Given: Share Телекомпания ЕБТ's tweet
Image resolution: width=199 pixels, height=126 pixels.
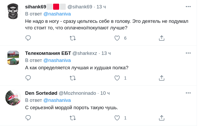Looking at the screenshot, I should coord(162,78).
